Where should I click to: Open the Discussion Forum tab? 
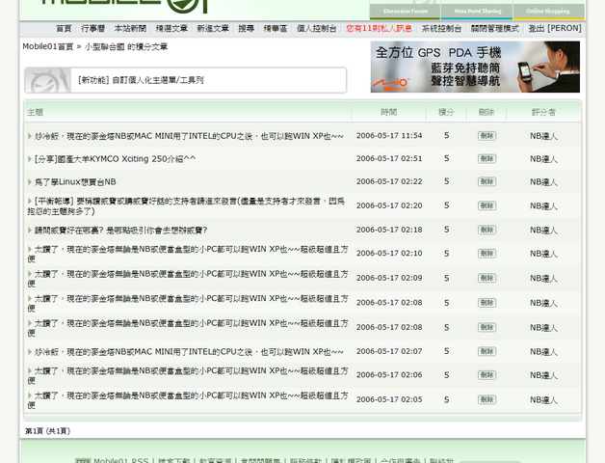406,11
